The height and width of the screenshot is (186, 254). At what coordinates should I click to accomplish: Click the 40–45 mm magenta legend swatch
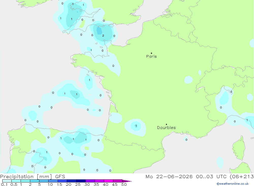(108, 181)
